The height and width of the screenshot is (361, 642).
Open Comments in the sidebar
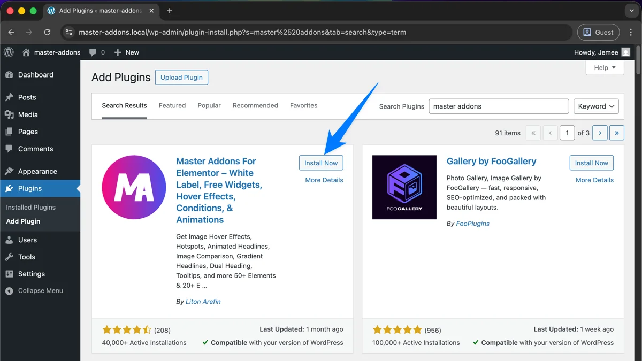pyautogui.click(x=40, y=149)
